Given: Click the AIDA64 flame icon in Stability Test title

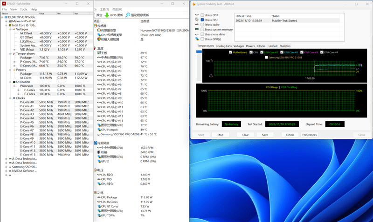Looking at the screenshot, I should pos(194,4).
